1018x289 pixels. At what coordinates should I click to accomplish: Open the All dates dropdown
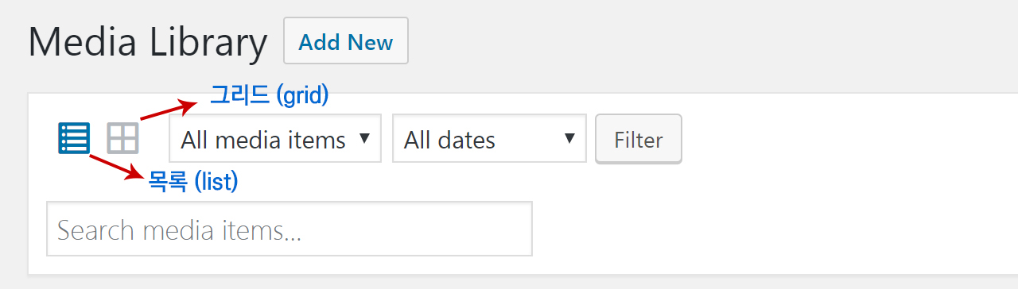pyautogui.click(x=489, y=139)
